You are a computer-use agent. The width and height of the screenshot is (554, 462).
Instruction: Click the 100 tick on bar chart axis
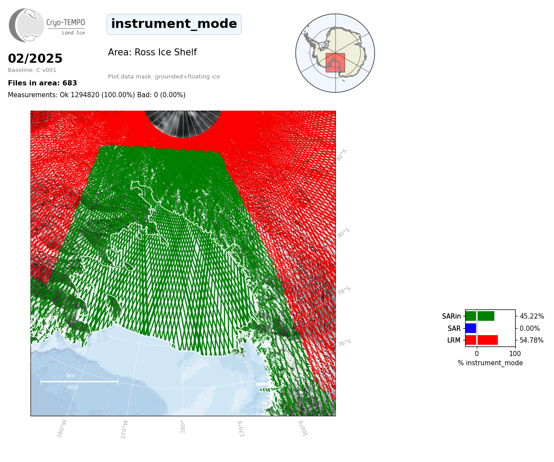point(515,354)
